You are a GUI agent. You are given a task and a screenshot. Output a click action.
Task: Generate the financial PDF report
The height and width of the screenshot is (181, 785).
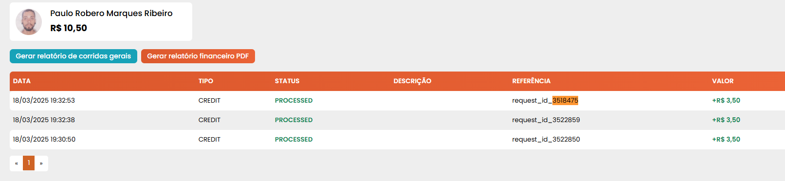(x=198, y=56)
